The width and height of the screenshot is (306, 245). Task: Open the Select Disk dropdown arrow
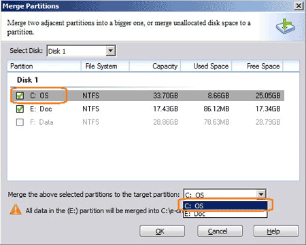click(110, 51)
